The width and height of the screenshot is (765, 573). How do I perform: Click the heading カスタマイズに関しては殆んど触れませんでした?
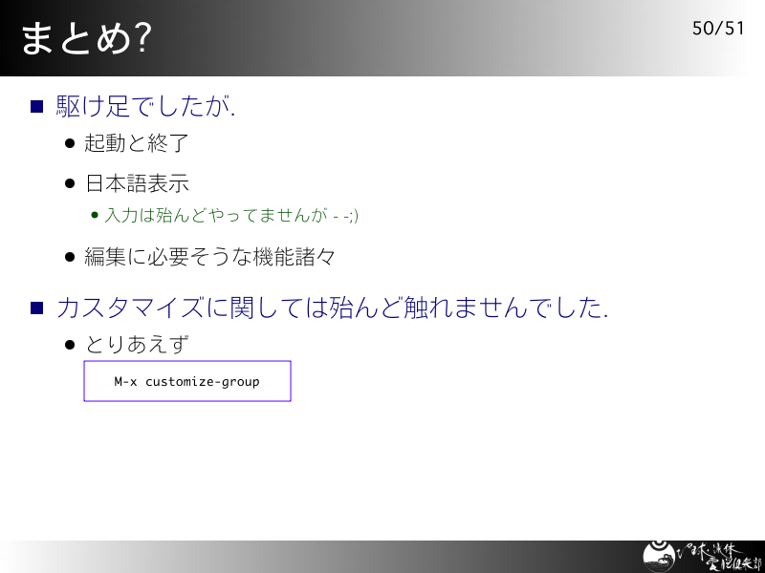[332, 308]
